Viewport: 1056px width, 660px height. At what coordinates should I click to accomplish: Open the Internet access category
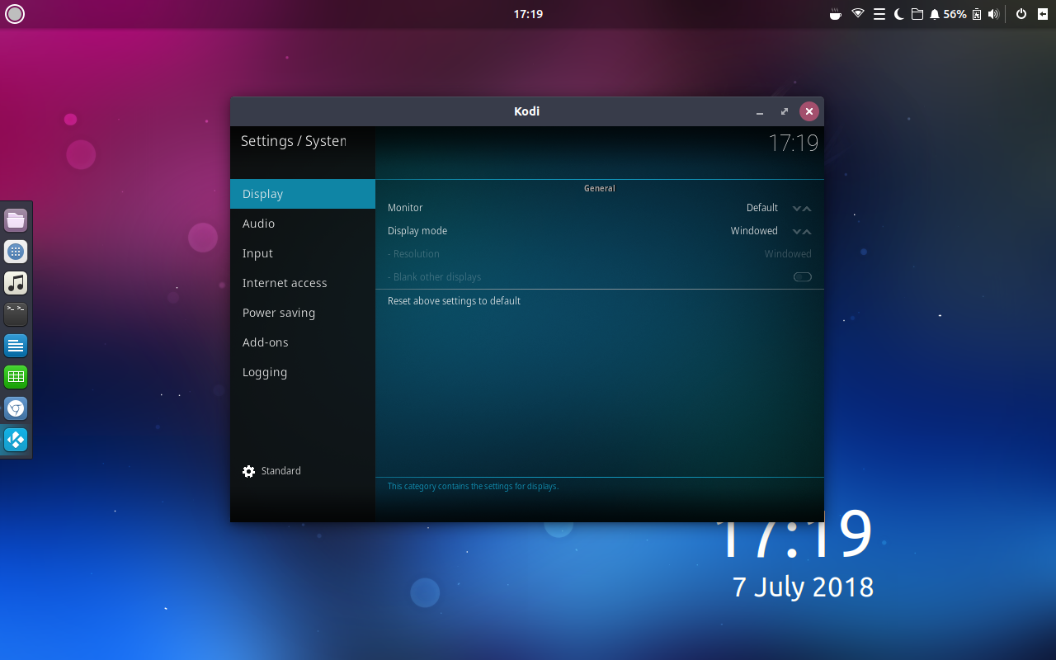click(303, 283)
